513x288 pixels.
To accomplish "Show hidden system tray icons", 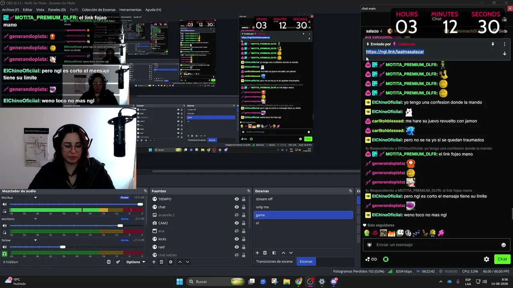I will point(441,282).
